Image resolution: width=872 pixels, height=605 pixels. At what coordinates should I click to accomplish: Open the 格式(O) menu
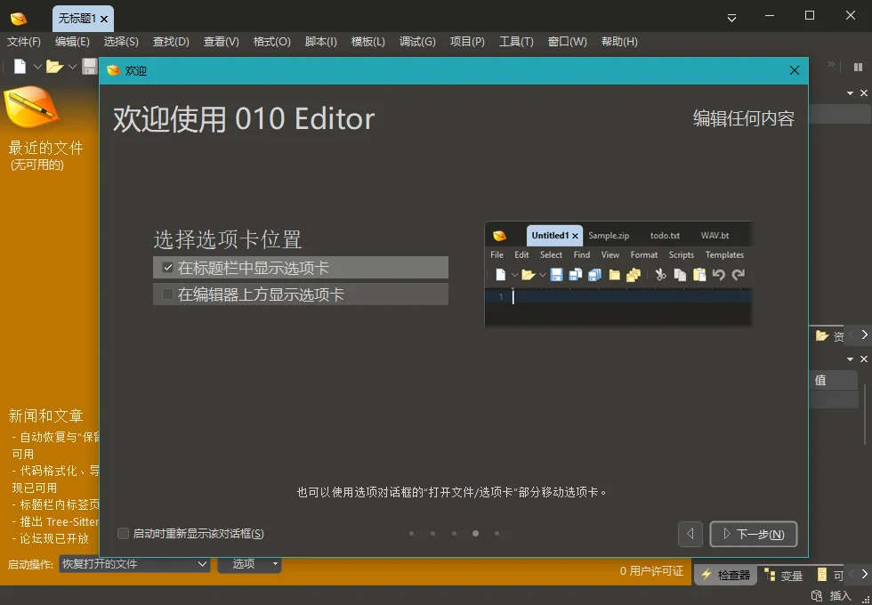coord(272,42)
